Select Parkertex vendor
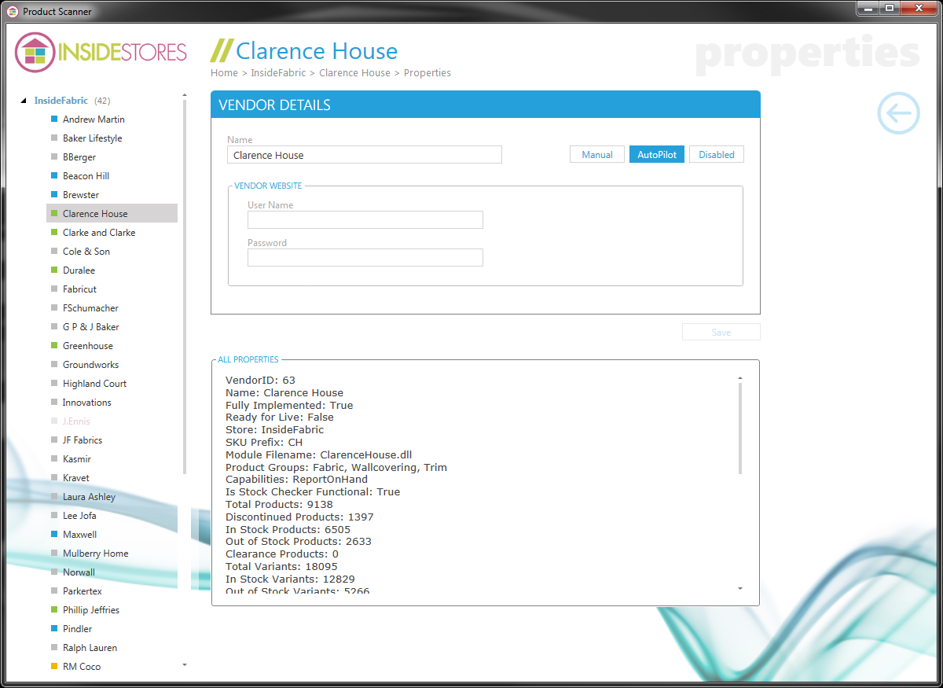The height and width of the screenshot is (688, 943). (83, 591)
